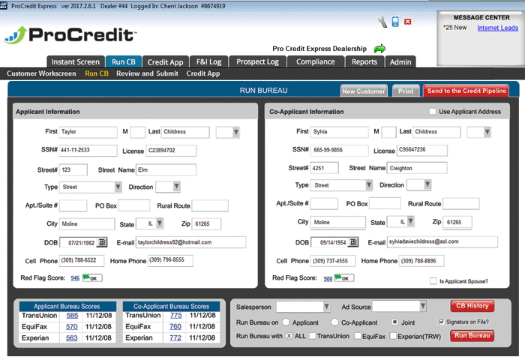Image resolution: width=525 pixels, height=357 pixels.
Task: Open applicant street Type dropdown
Action: click(x=118, y=187)
